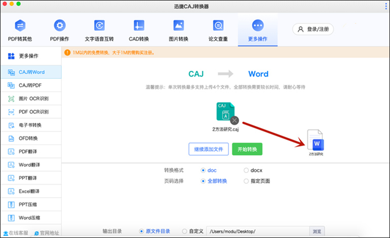Click the Word压缩 sidebar label
This screenshot has height=238, width=390.
pyautogui.click(x=29, y=218)
